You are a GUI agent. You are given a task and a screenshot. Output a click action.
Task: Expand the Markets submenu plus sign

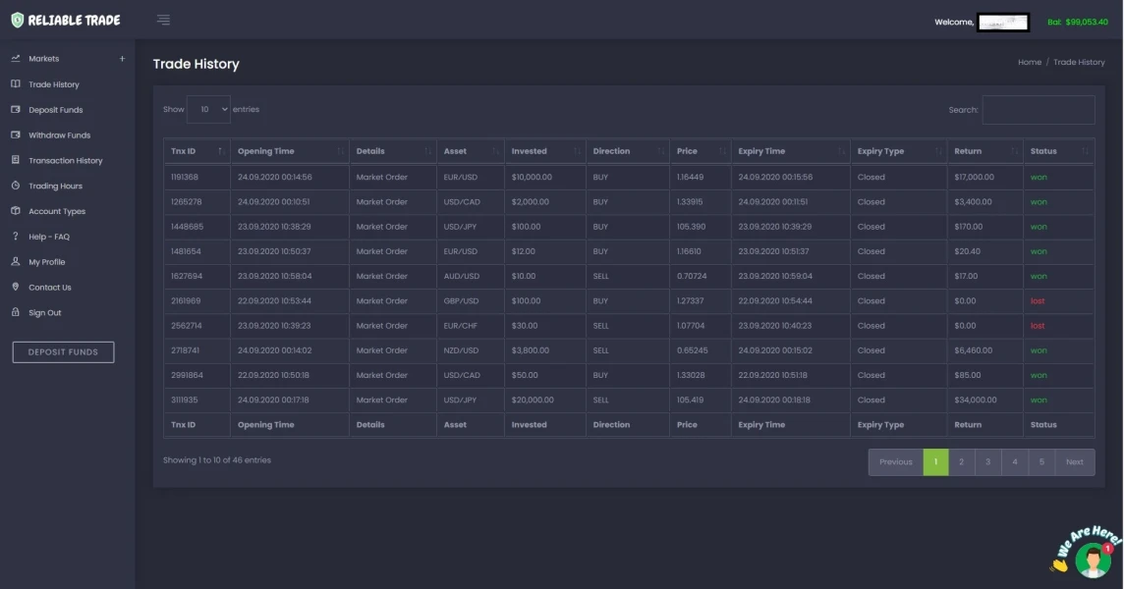(122, 59)
